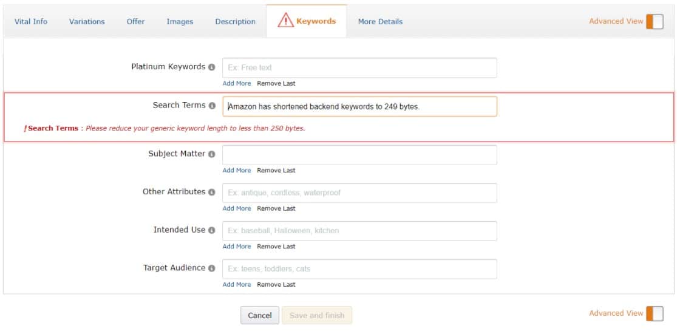
Task: Click the Other Attributes info icon
Action: tap(211, 193)
